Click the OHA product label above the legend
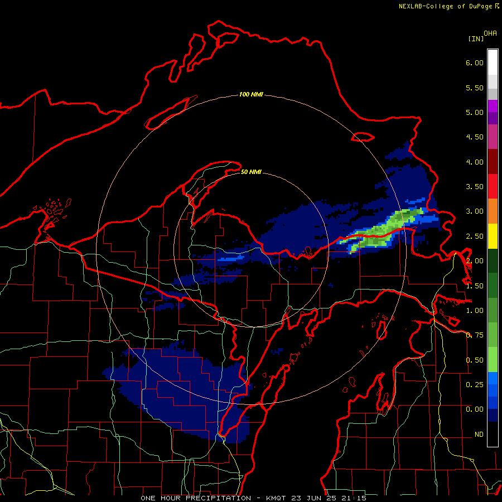The height and width of the screenshot is (502, 502). point(490,33)
